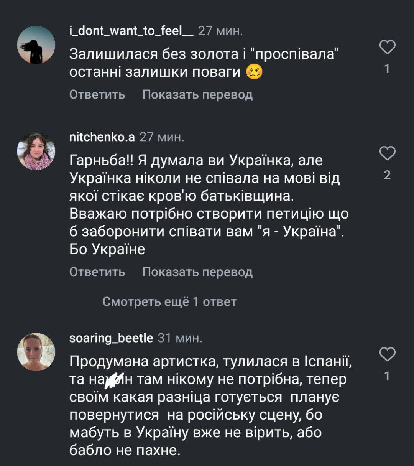Expand Смотреть ещё 1 ответ

tap(169, 302)
